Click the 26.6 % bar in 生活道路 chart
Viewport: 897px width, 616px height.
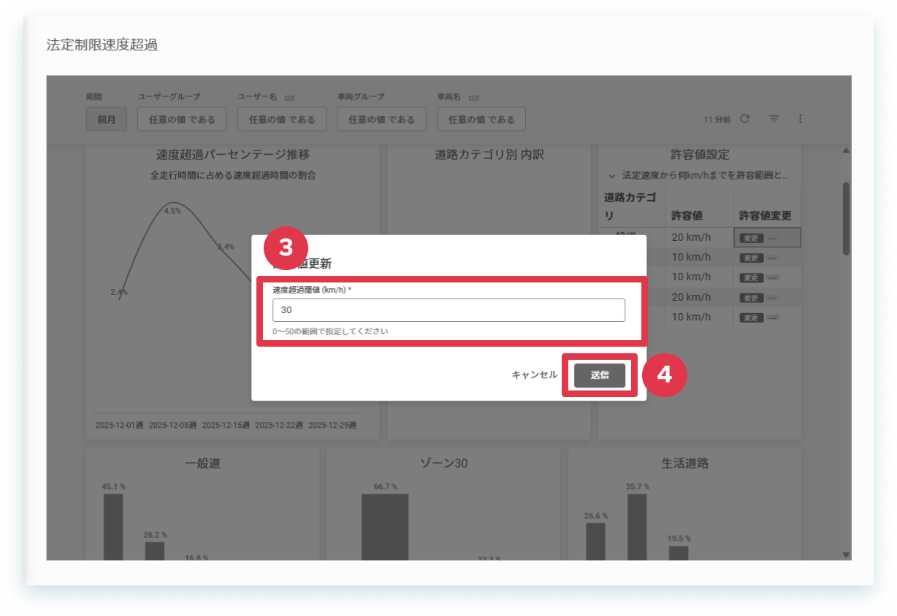tap(595, 542)
